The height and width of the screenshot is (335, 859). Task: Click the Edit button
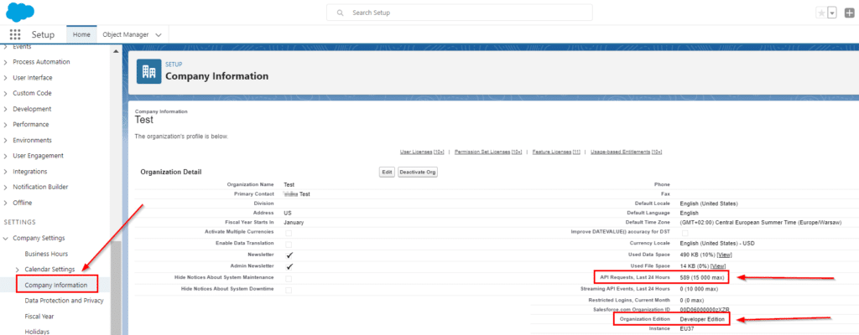point(387,172)
